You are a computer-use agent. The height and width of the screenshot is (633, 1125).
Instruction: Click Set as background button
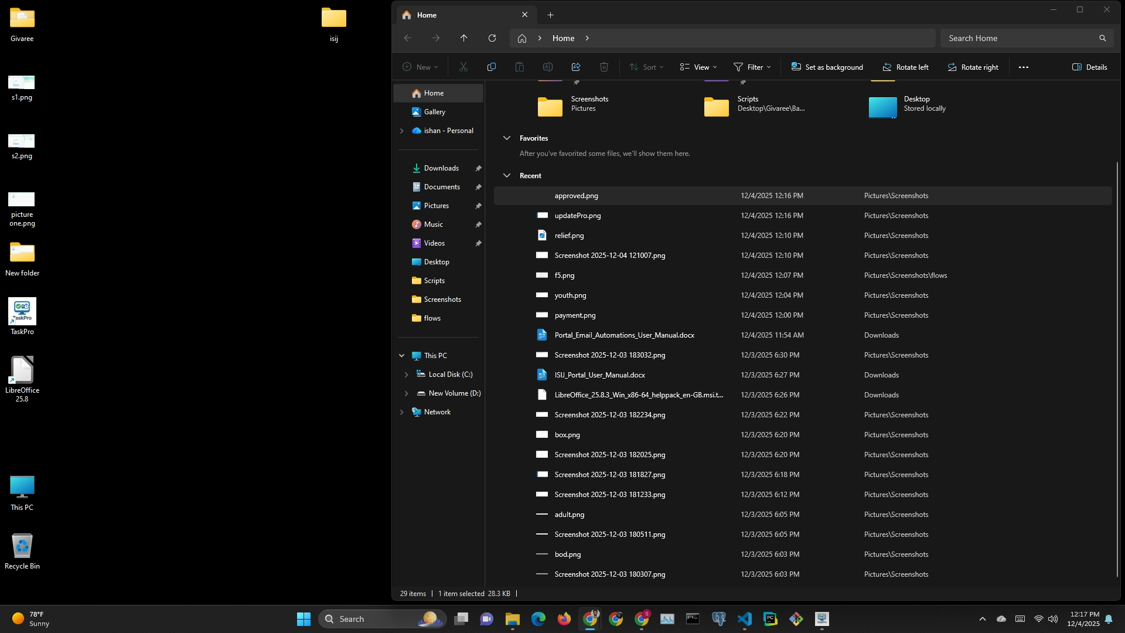(827, 67)
